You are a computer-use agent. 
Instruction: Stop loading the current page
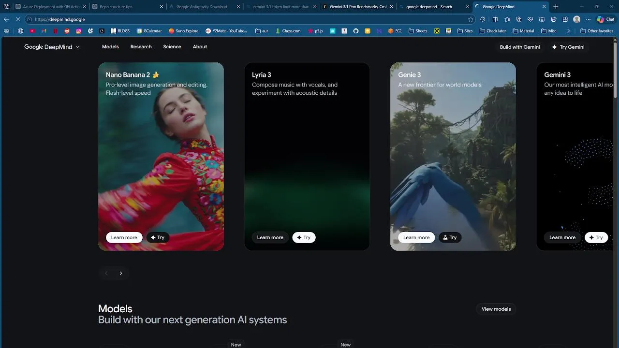[18, 19]
